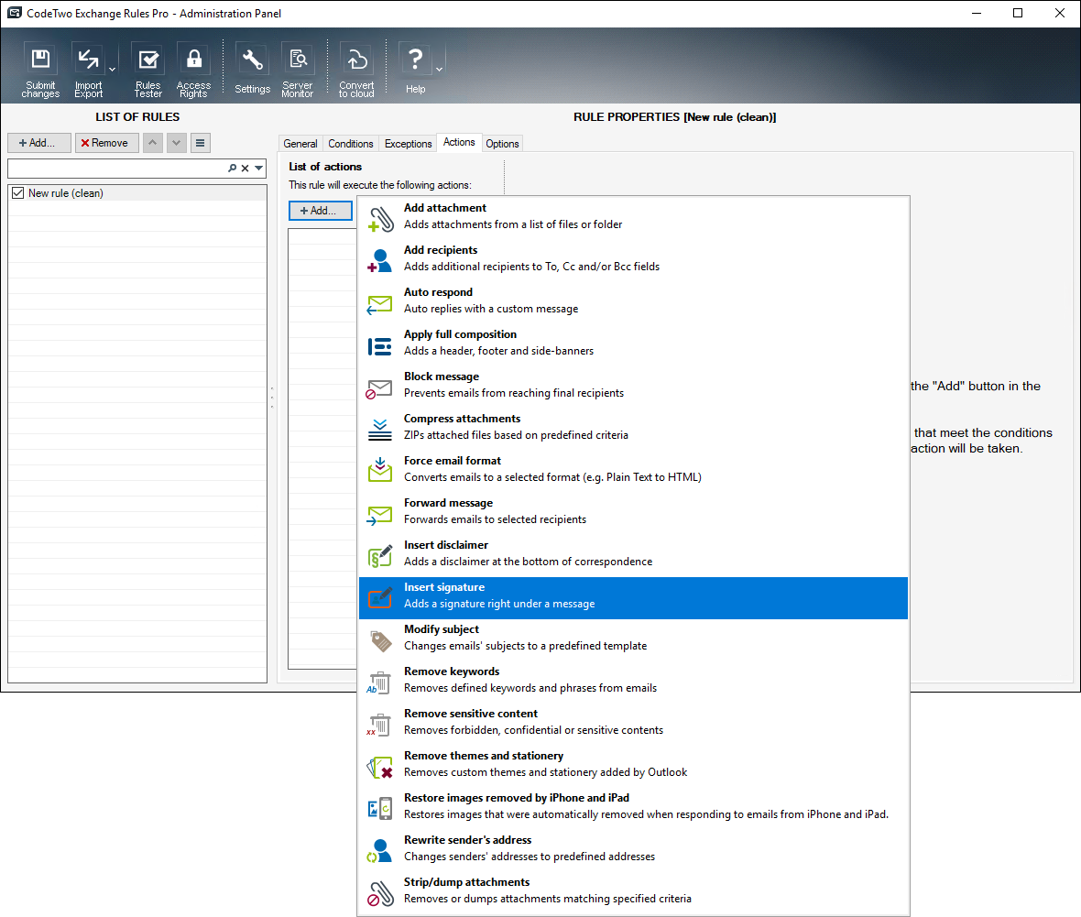Viewport: 1081px width, 917px height.
Task: Click the Add button under List of actions
Action: click(x=321, y=211)
